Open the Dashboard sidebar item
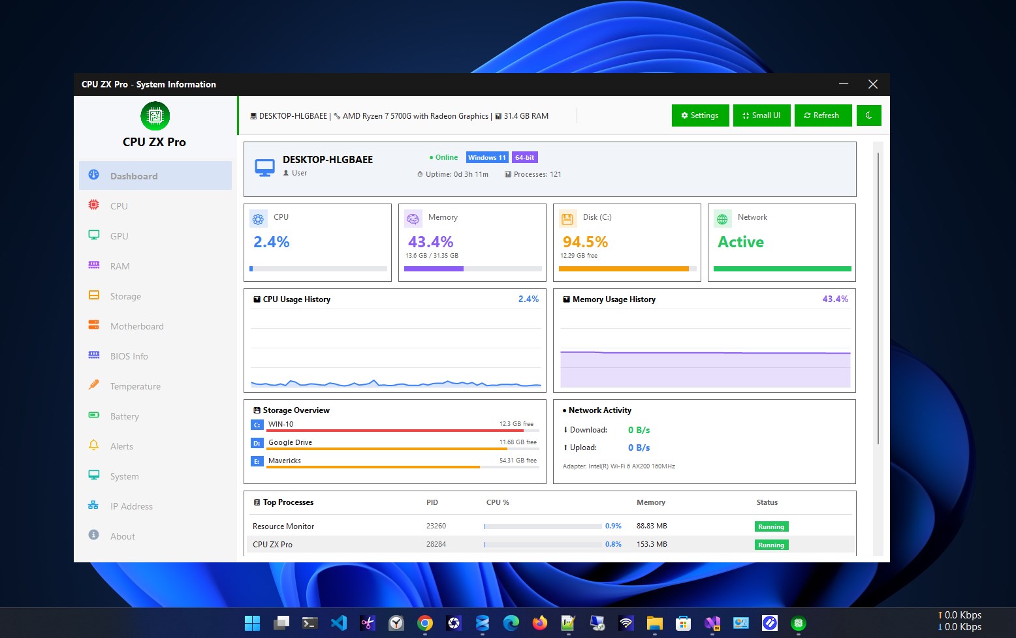This screenshot has height=638, width=1016. point(155,175)
